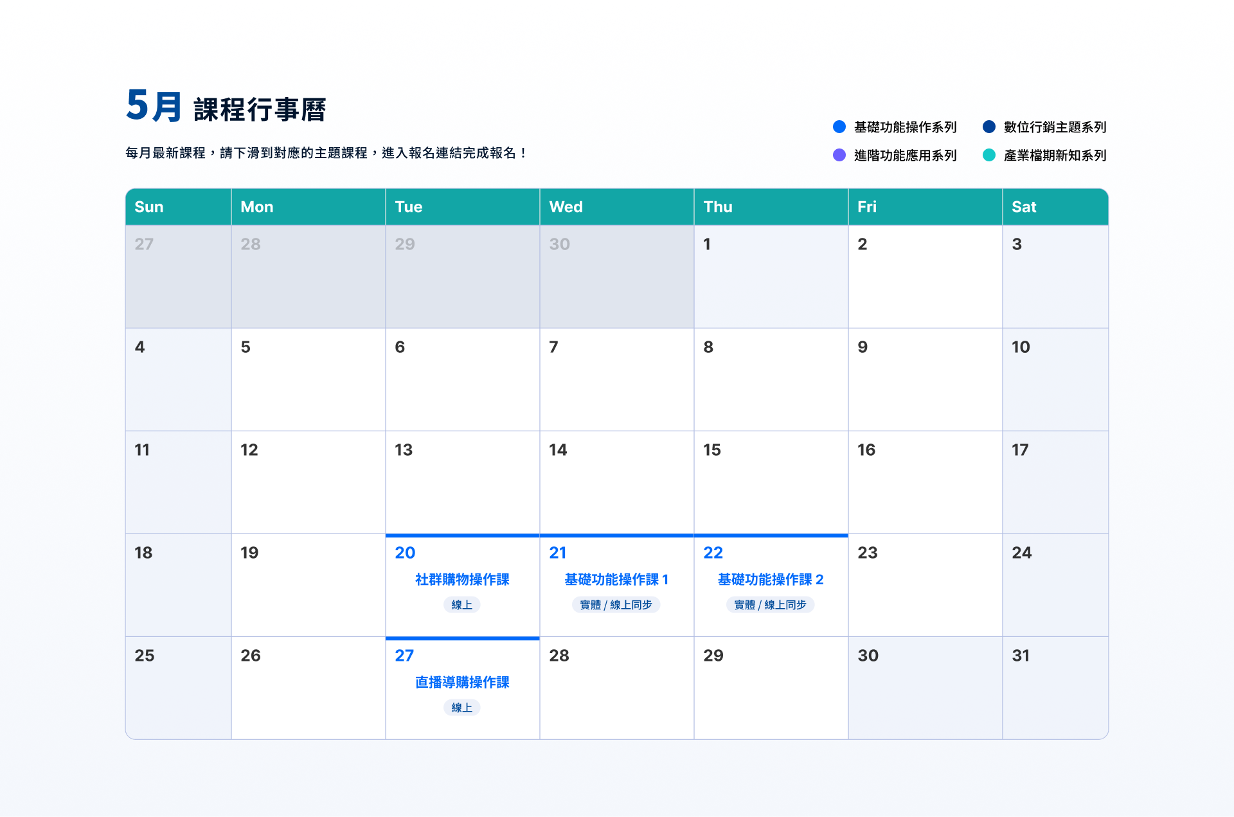
Task: Select date 22 in the calendar
Action: click(713, 553)
